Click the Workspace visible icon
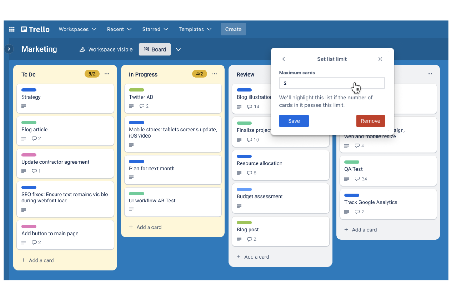 tap(82, 49)
